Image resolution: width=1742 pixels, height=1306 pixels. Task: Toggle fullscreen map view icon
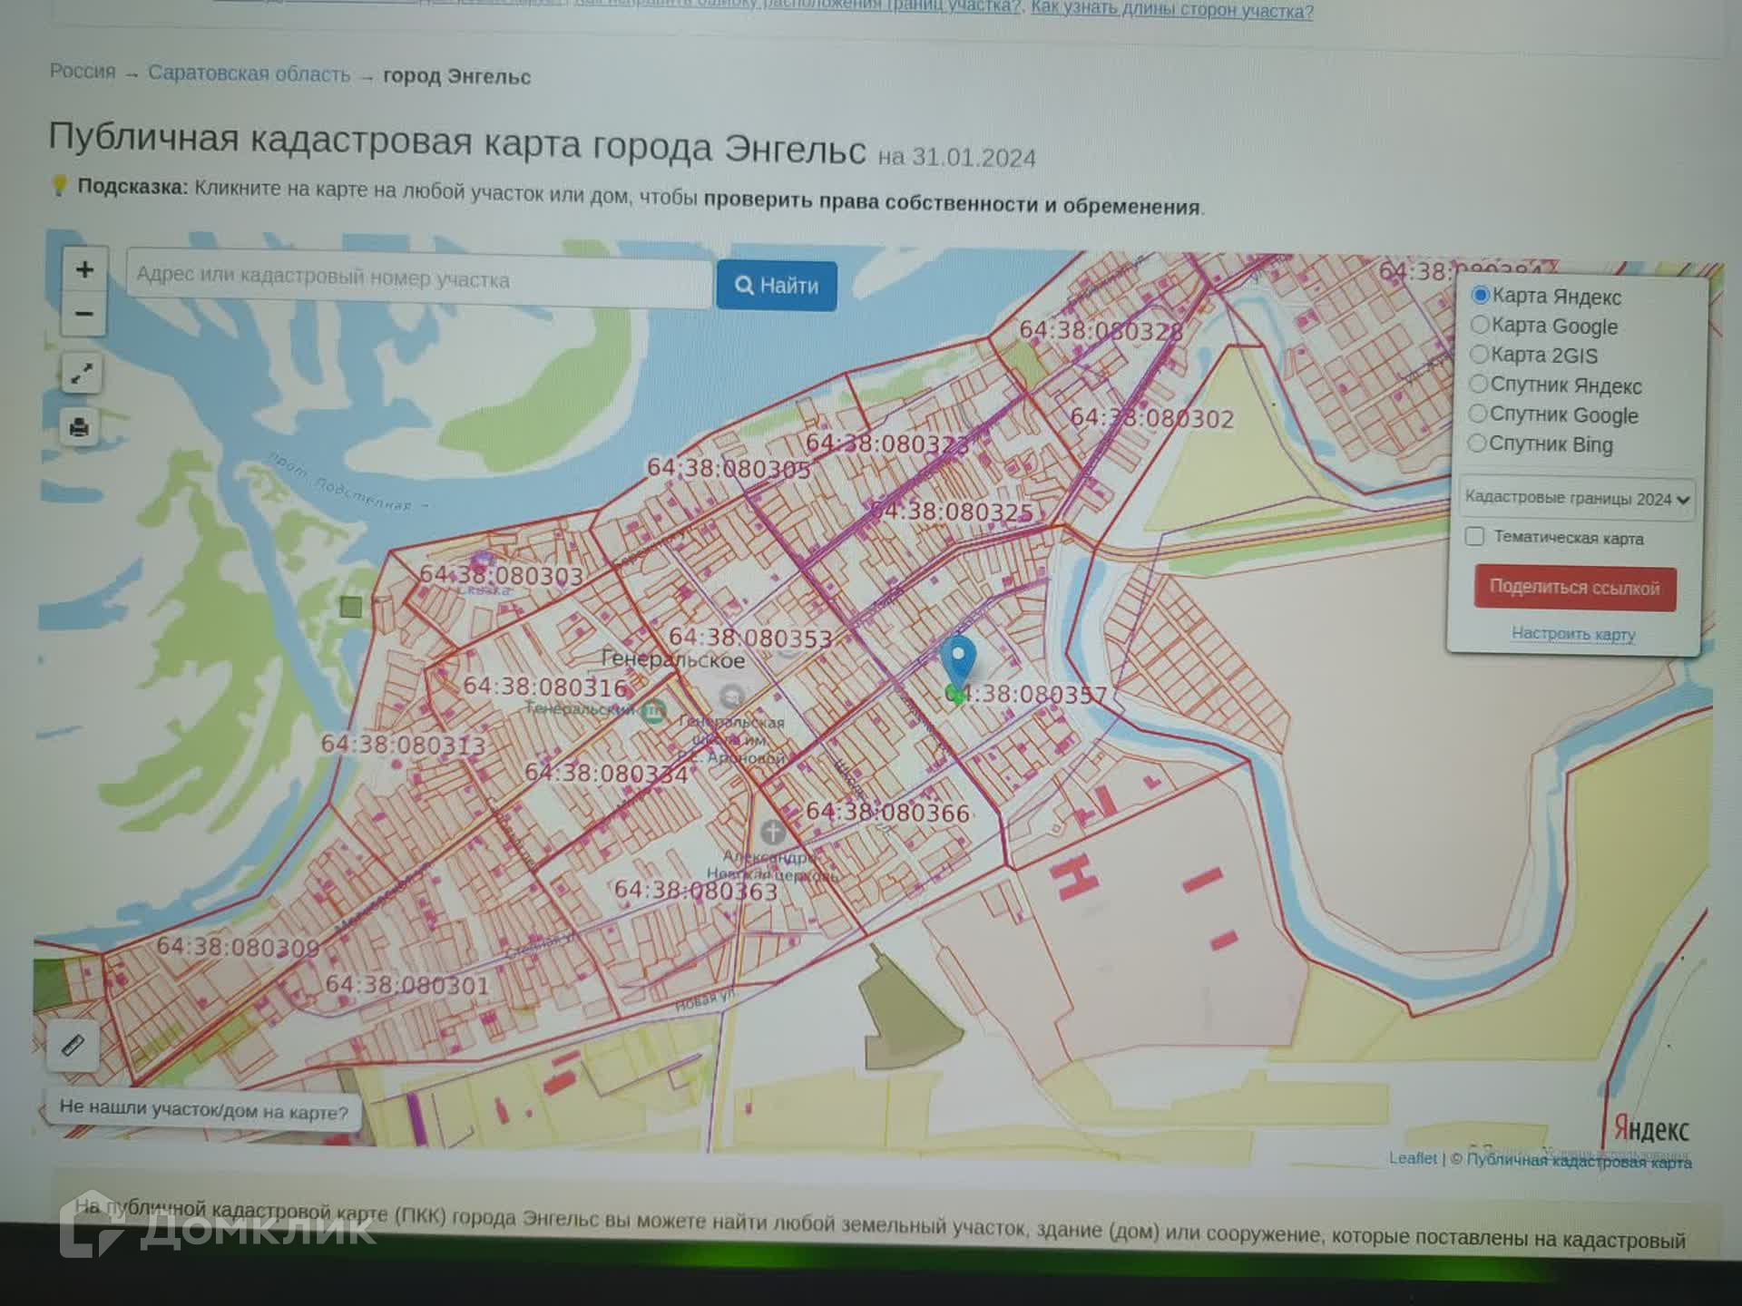click(81, 374)
